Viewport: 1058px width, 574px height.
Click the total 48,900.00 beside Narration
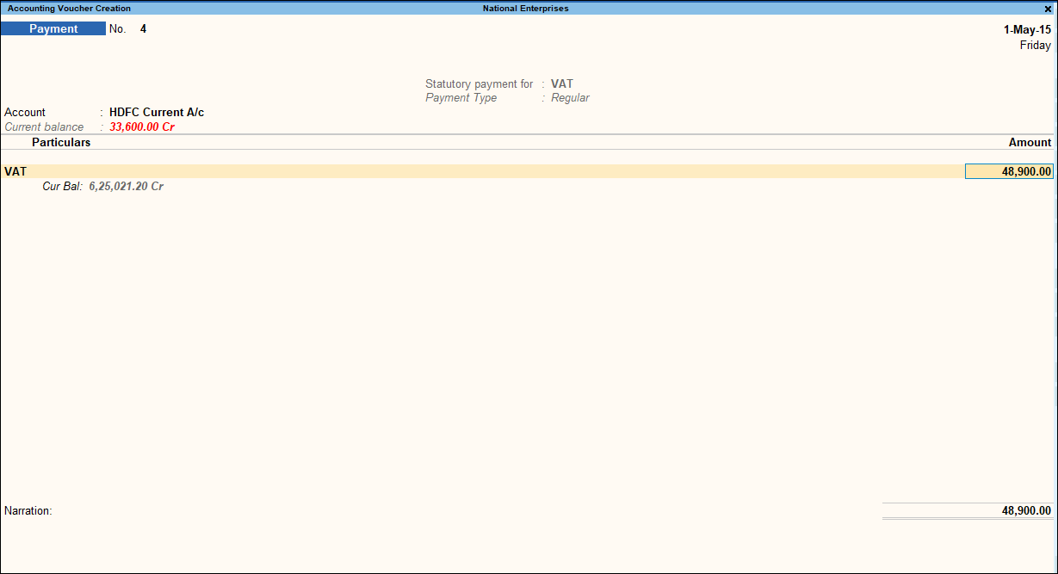[1026, 510]
